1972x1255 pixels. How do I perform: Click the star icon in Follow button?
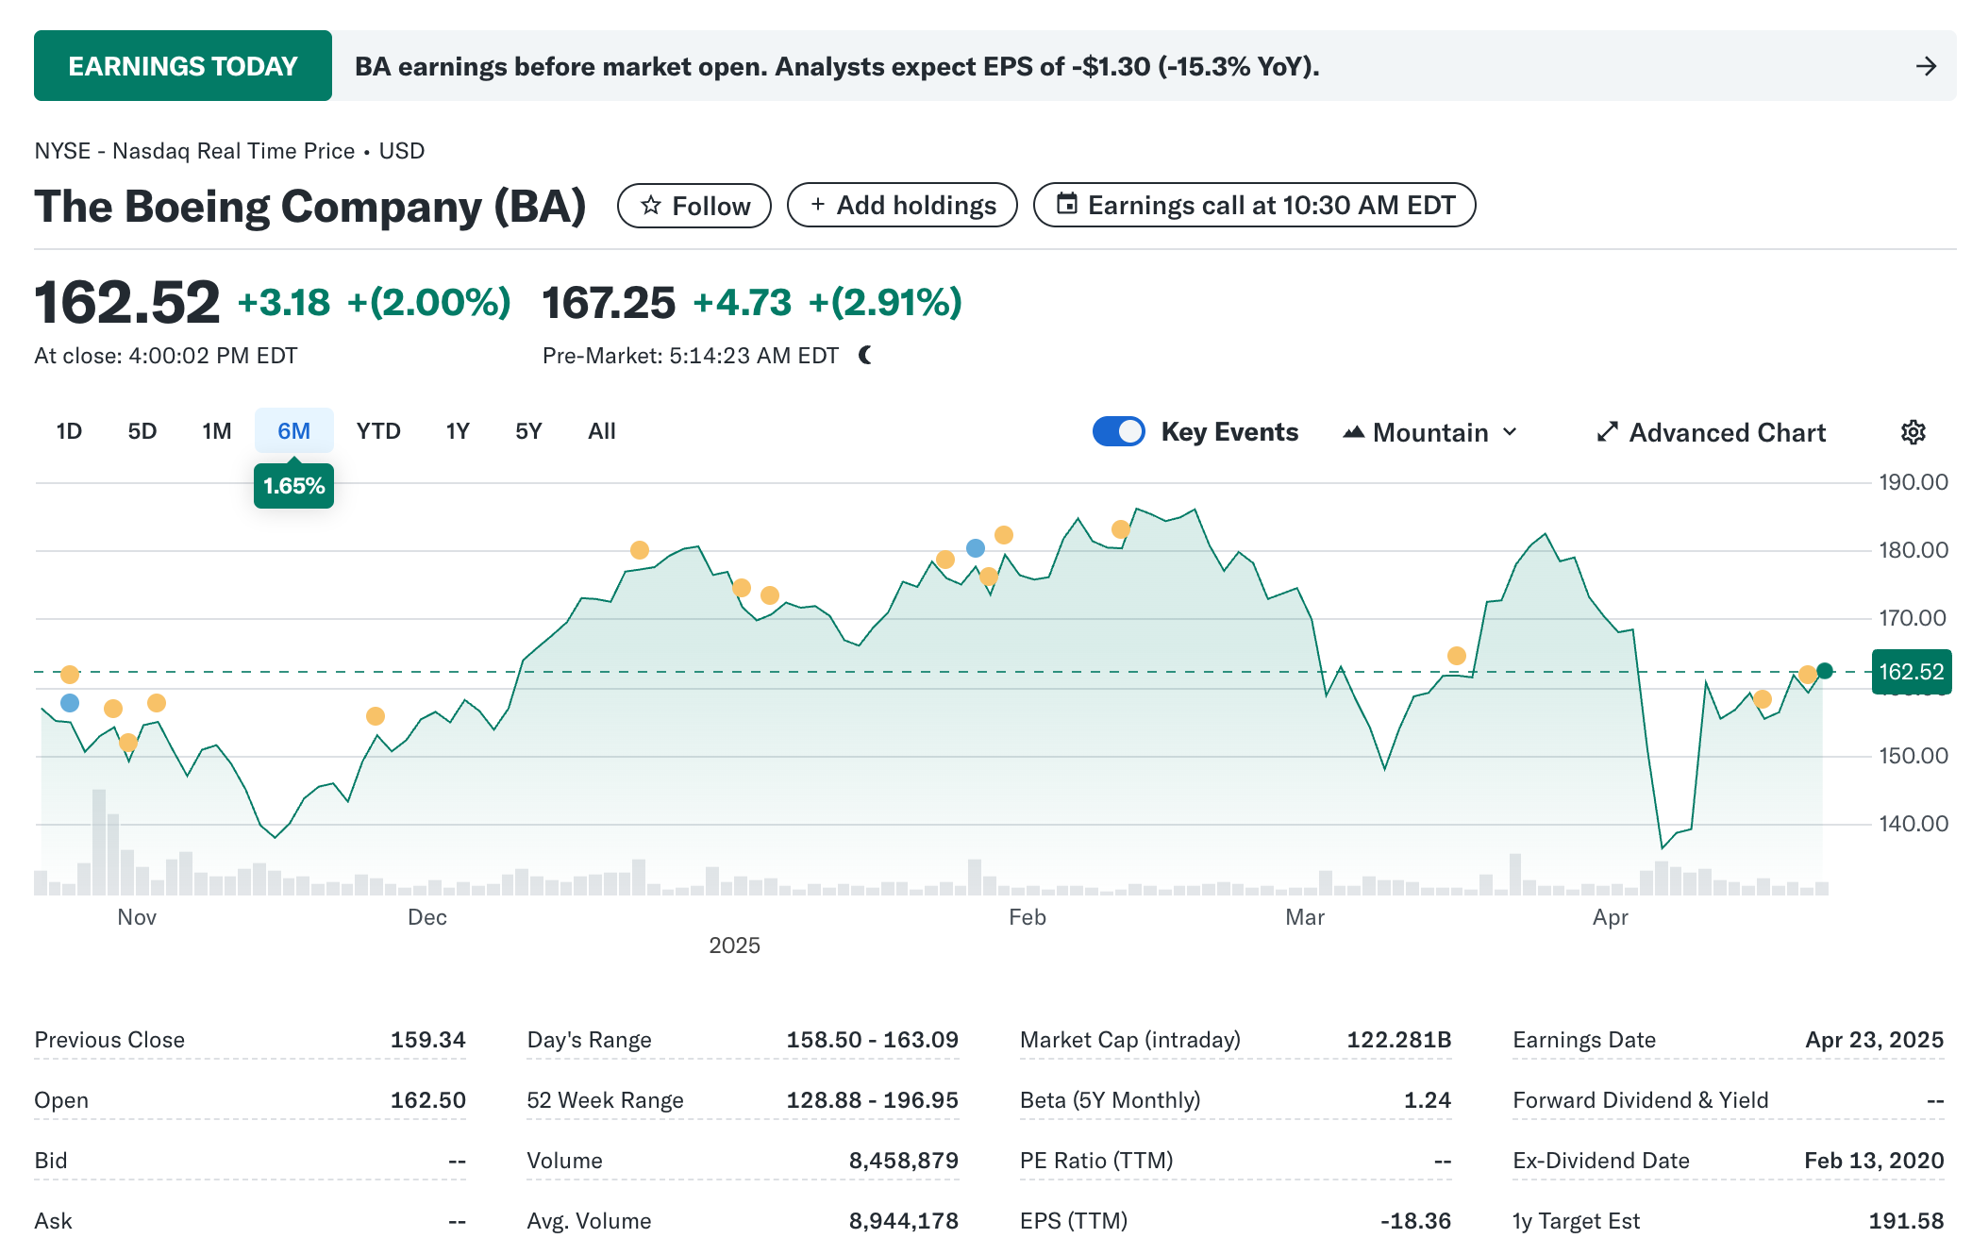651,206
